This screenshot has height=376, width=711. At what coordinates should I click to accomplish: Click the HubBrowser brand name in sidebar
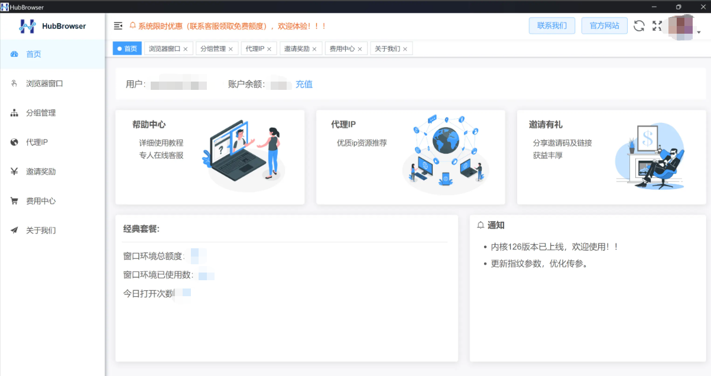coord(64,26)
